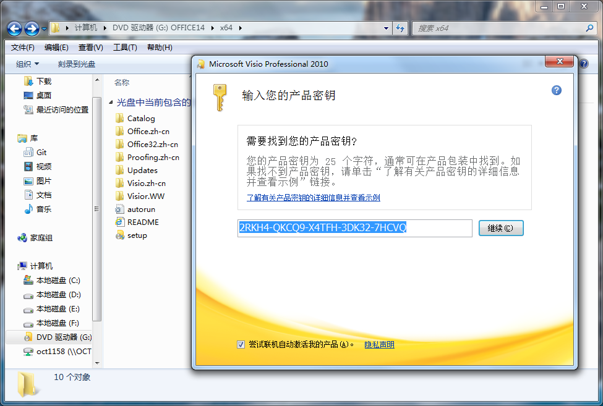Click the 继续(C) continue button
Viewport: 603px width, 406px height.
pos(501,228)
